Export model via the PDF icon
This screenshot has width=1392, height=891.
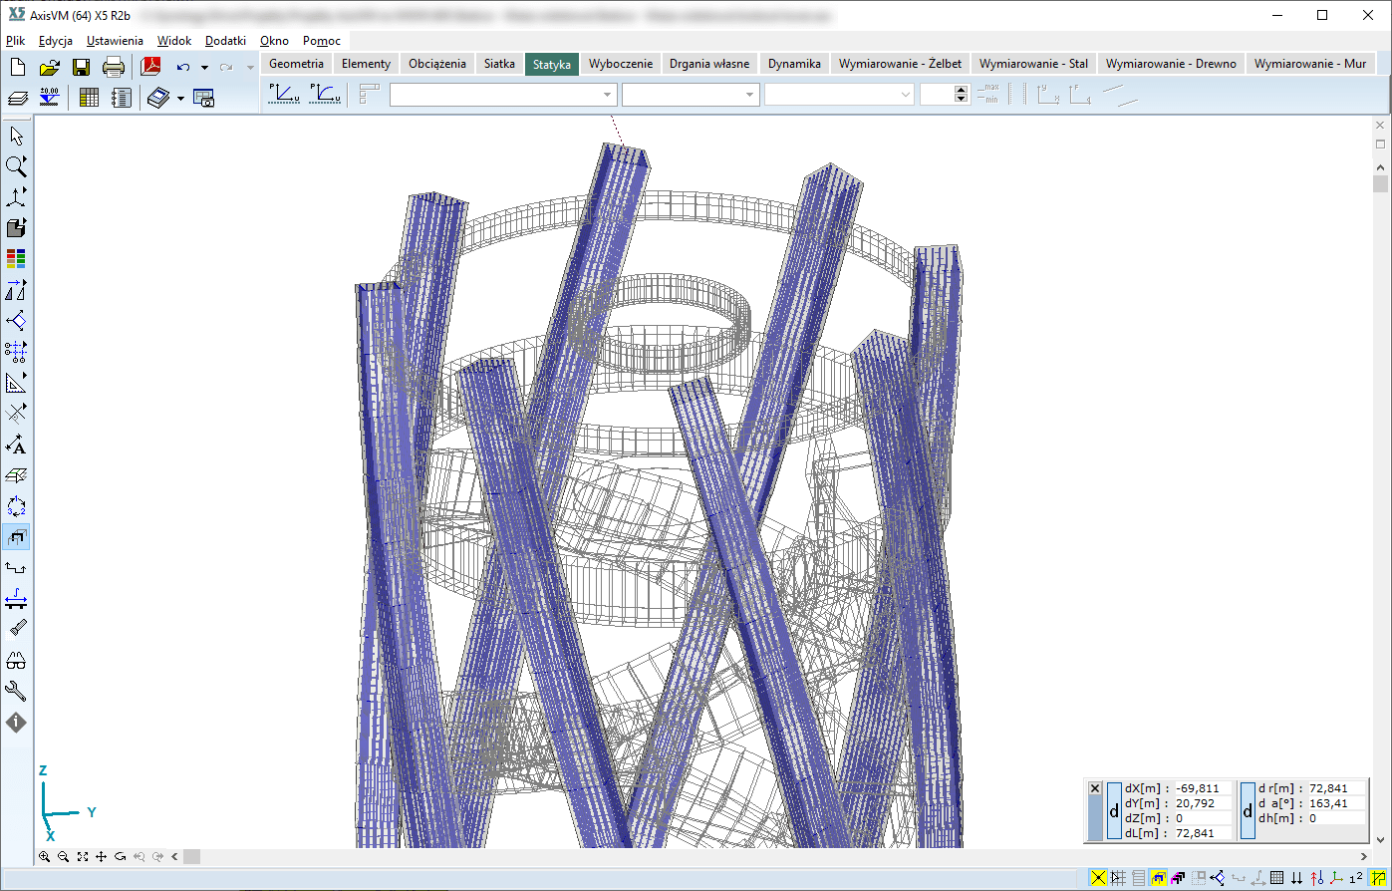point(150,68)
